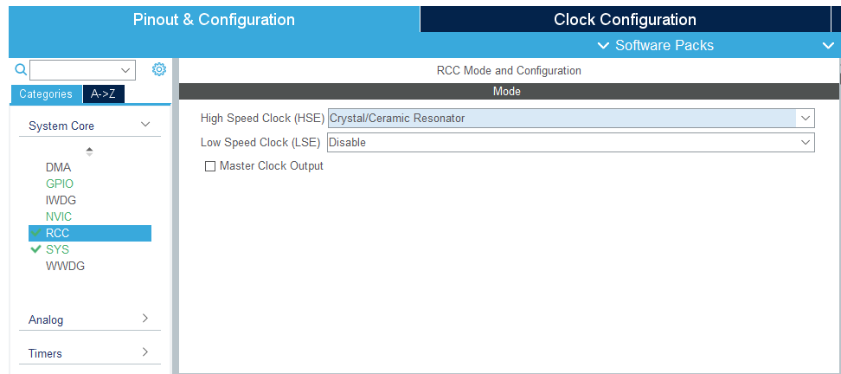Click the search magnifier icon
Image resolution: width=841 pixels, height=374 pixels.
coord(21,69)
